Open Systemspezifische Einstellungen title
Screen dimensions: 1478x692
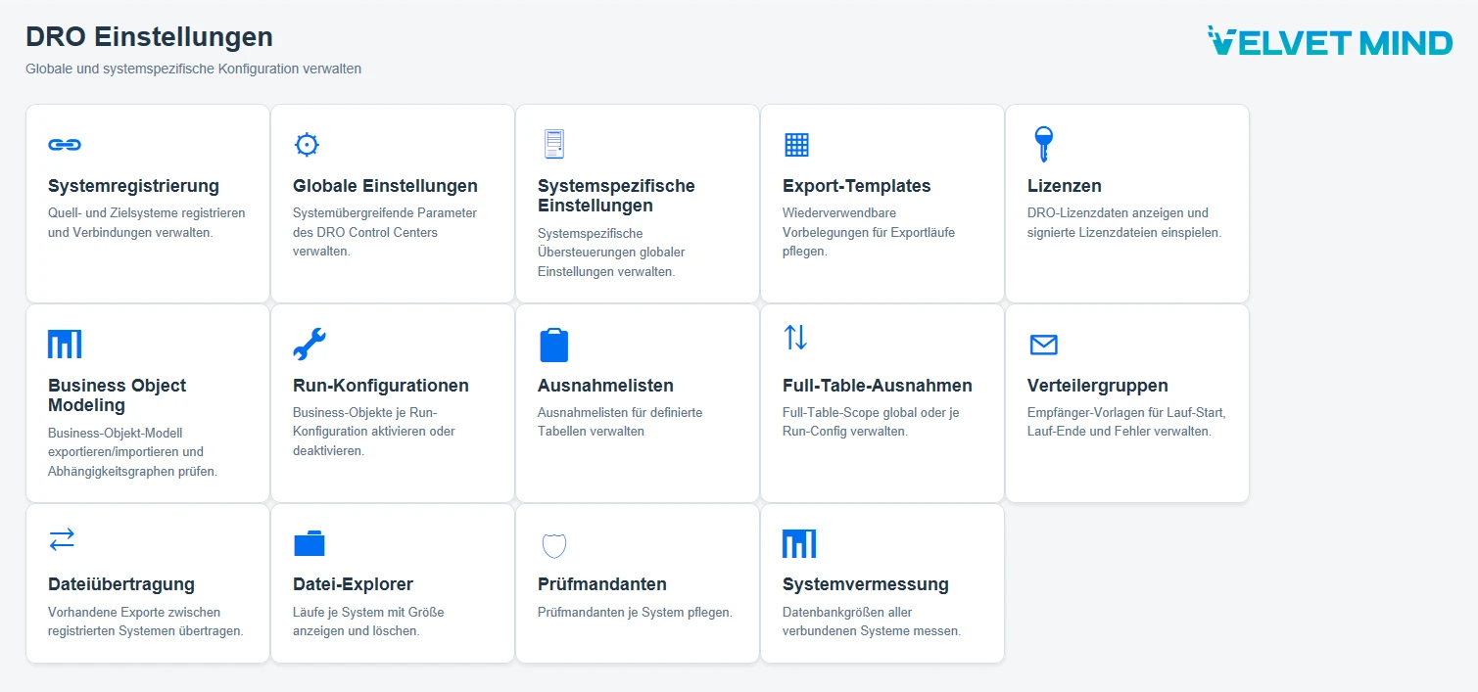point(616,196)
